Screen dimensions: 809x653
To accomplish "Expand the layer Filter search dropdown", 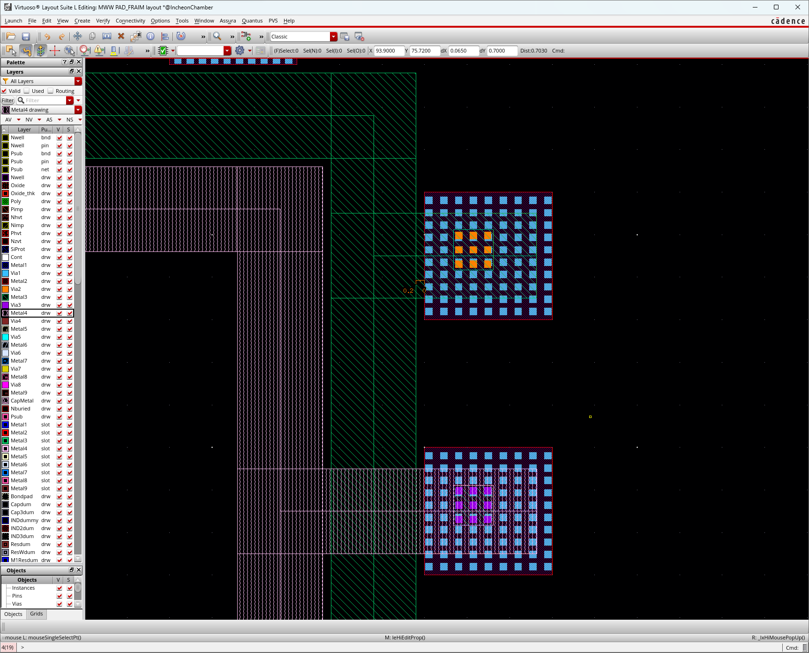I will coord(70,100).
